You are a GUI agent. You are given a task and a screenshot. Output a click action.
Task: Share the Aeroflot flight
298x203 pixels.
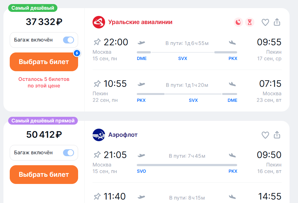(x=277, y=135)
